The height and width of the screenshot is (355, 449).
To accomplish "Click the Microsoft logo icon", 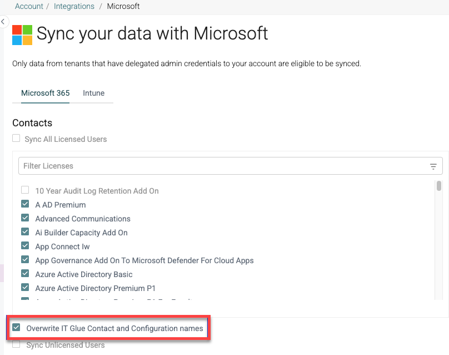I will coord(22,34).
